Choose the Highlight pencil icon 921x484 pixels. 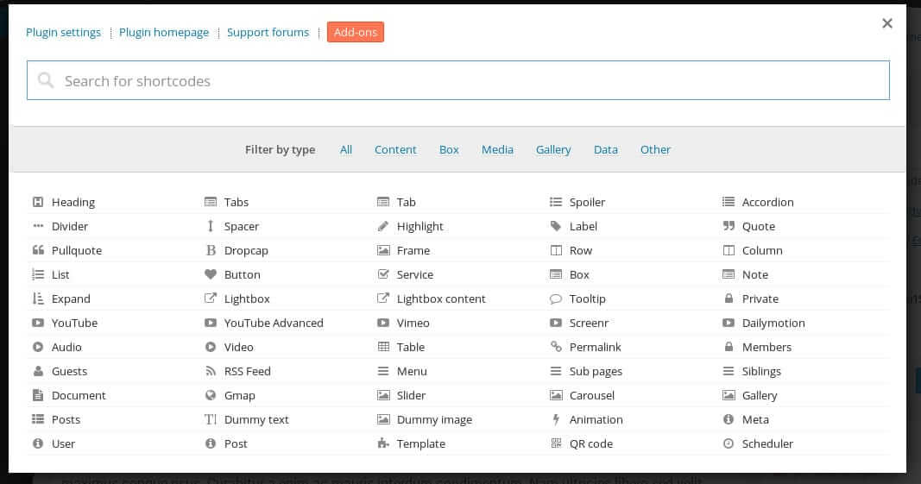point(383,226)
